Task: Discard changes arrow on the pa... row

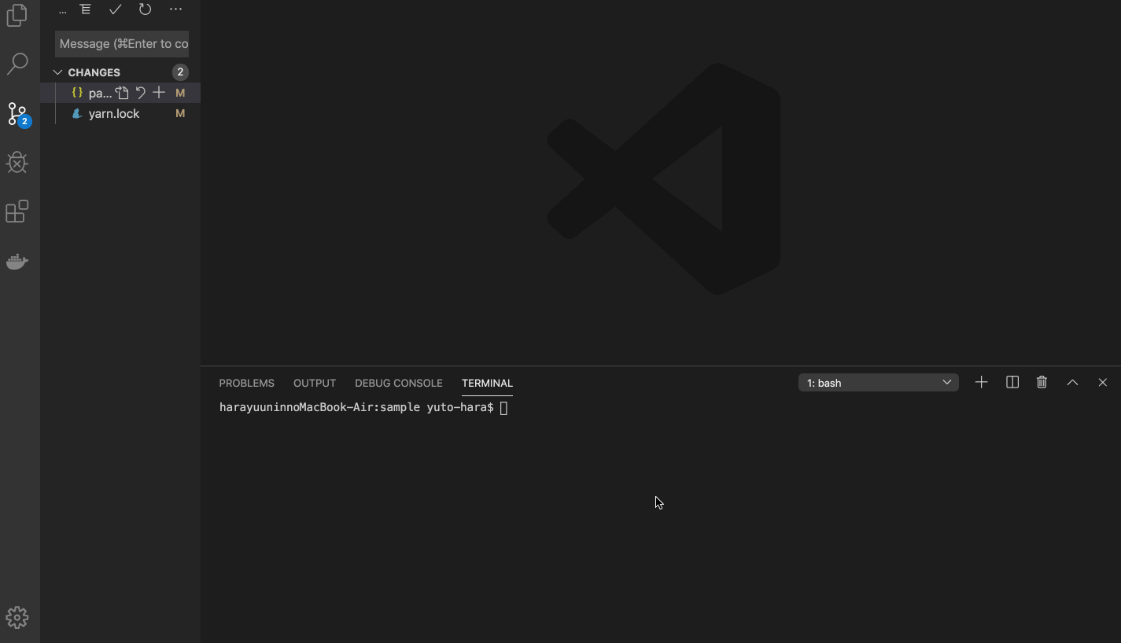Action: tap(141, 93)
